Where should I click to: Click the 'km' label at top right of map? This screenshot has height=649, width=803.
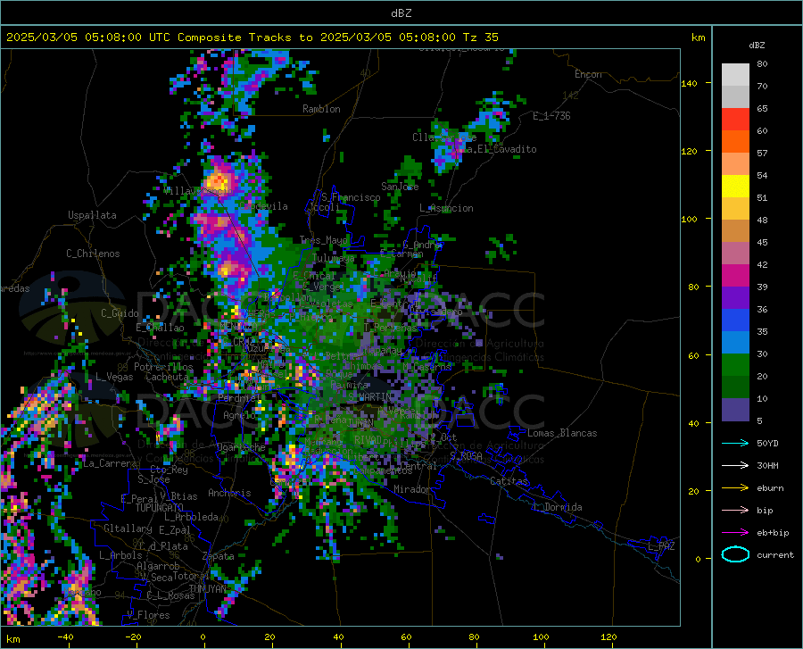[x=698, y=37]
